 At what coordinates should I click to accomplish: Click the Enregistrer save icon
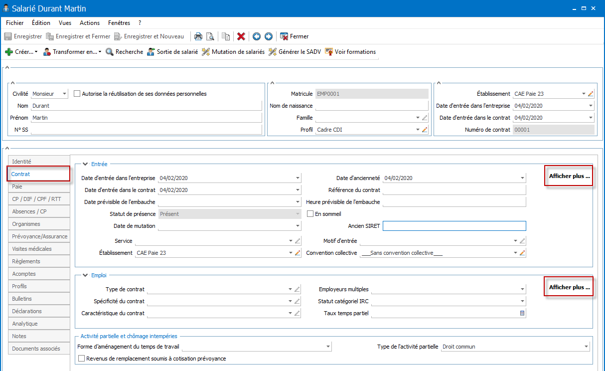8,36
